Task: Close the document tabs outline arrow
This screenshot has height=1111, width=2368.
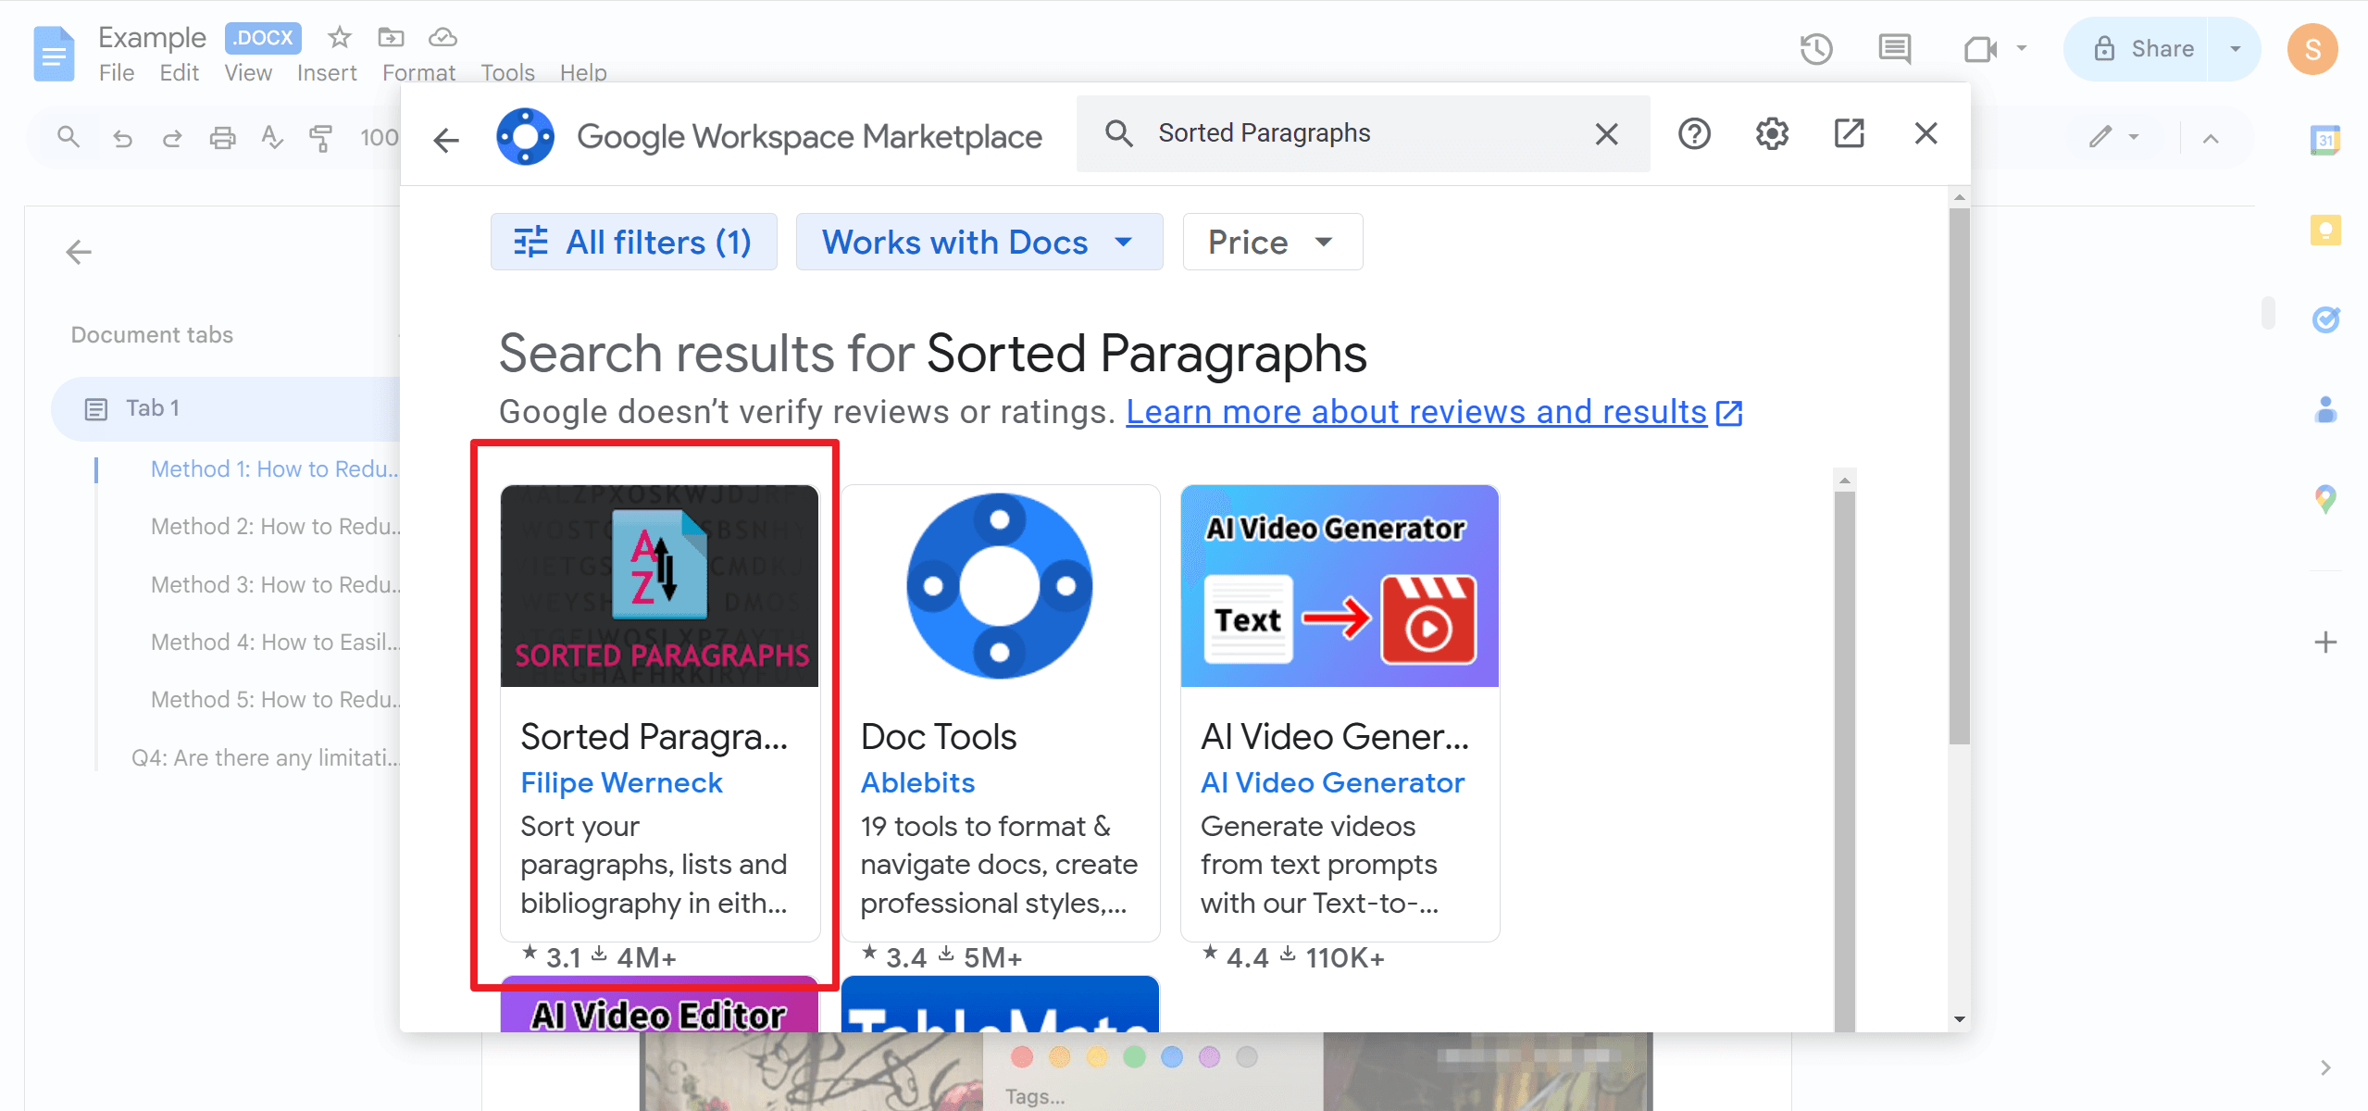Action: (x=79, y=252)
